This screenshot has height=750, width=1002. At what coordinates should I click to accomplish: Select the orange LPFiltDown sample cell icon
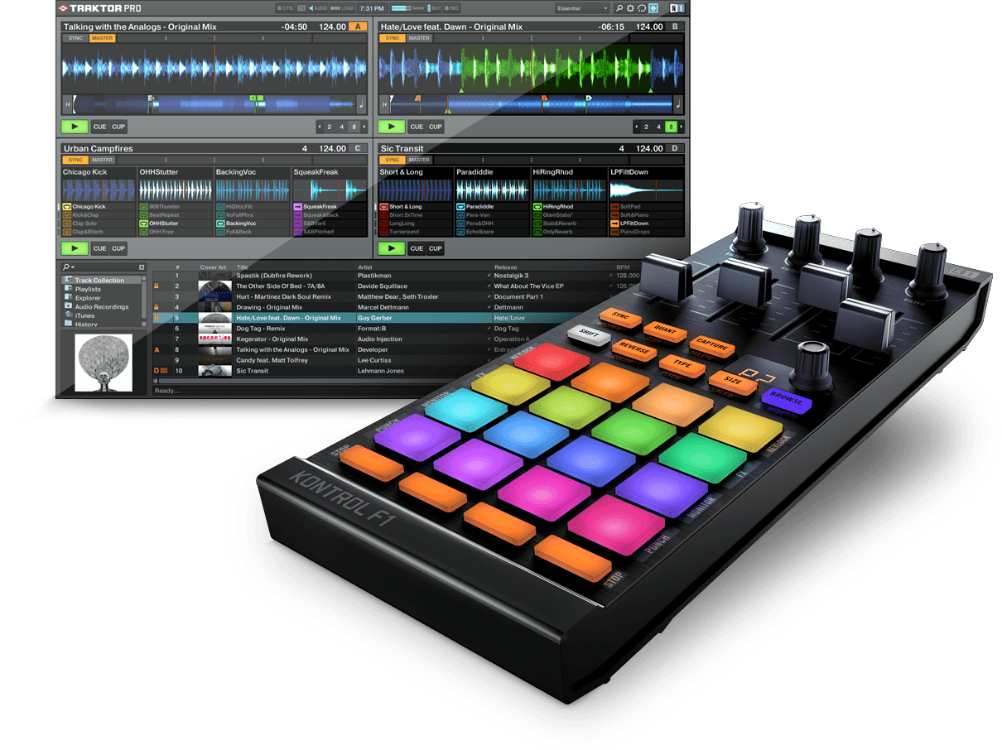(x=614, y=224)
